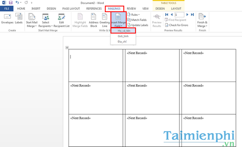Click the Labels button
Screen dimensions: 242x147
19,19
